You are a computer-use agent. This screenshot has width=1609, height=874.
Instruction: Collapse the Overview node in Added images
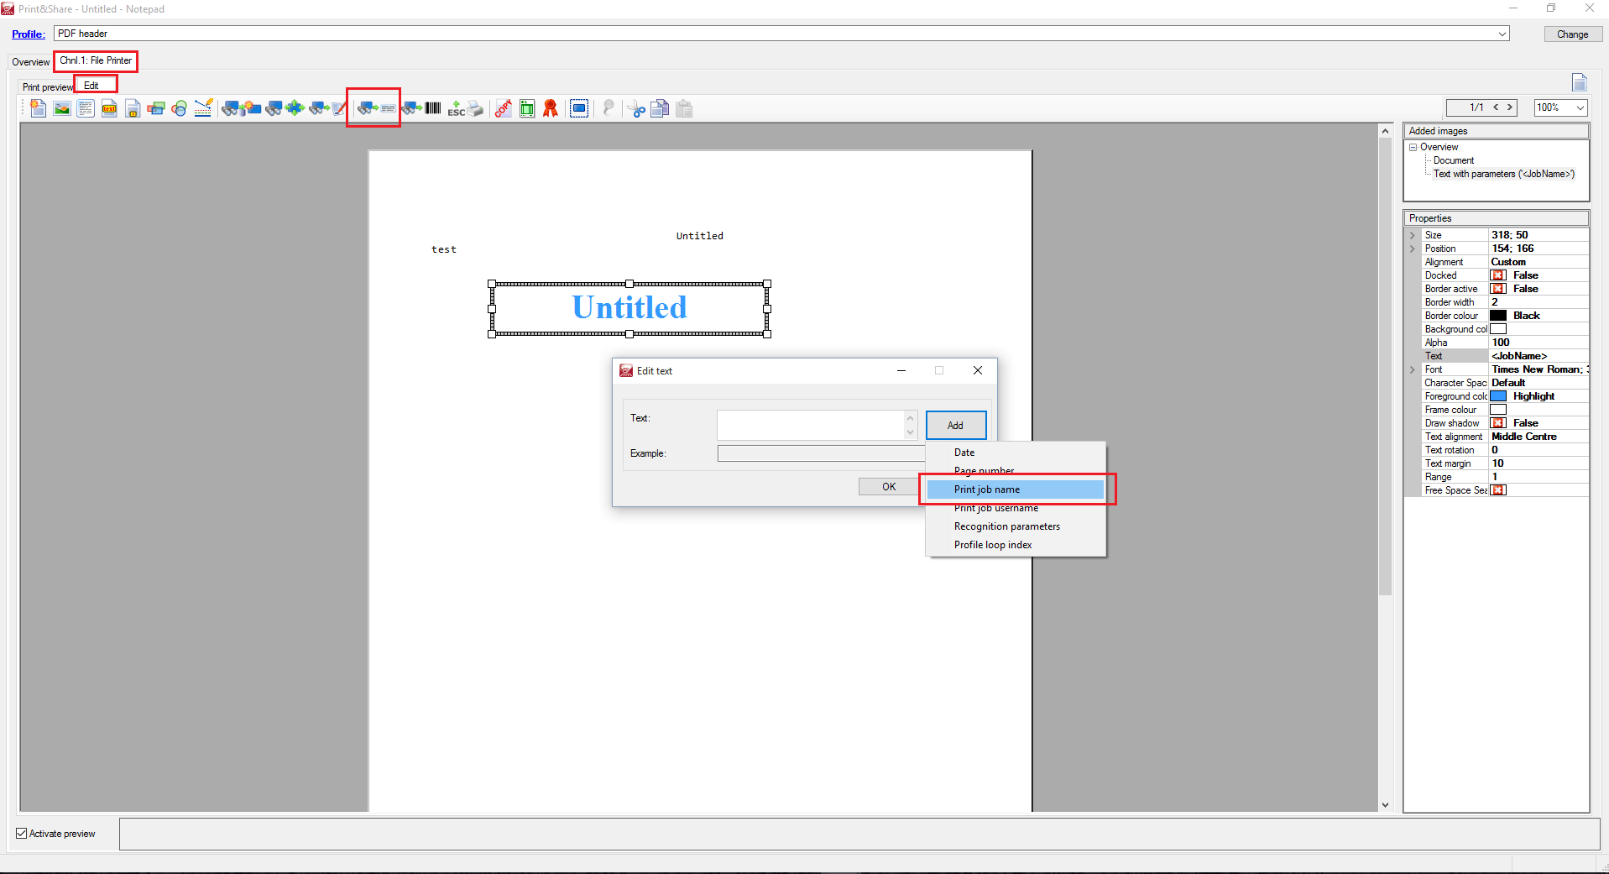coord(1413,146)
